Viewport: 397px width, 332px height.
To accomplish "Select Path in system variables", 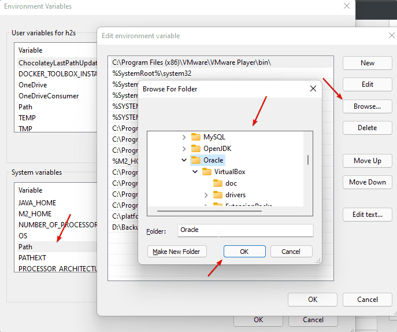I will click(57, 247).
